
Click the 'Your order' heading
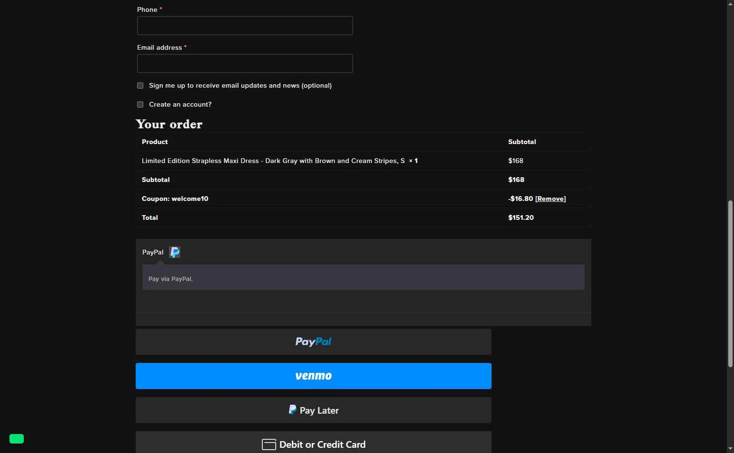169,124
